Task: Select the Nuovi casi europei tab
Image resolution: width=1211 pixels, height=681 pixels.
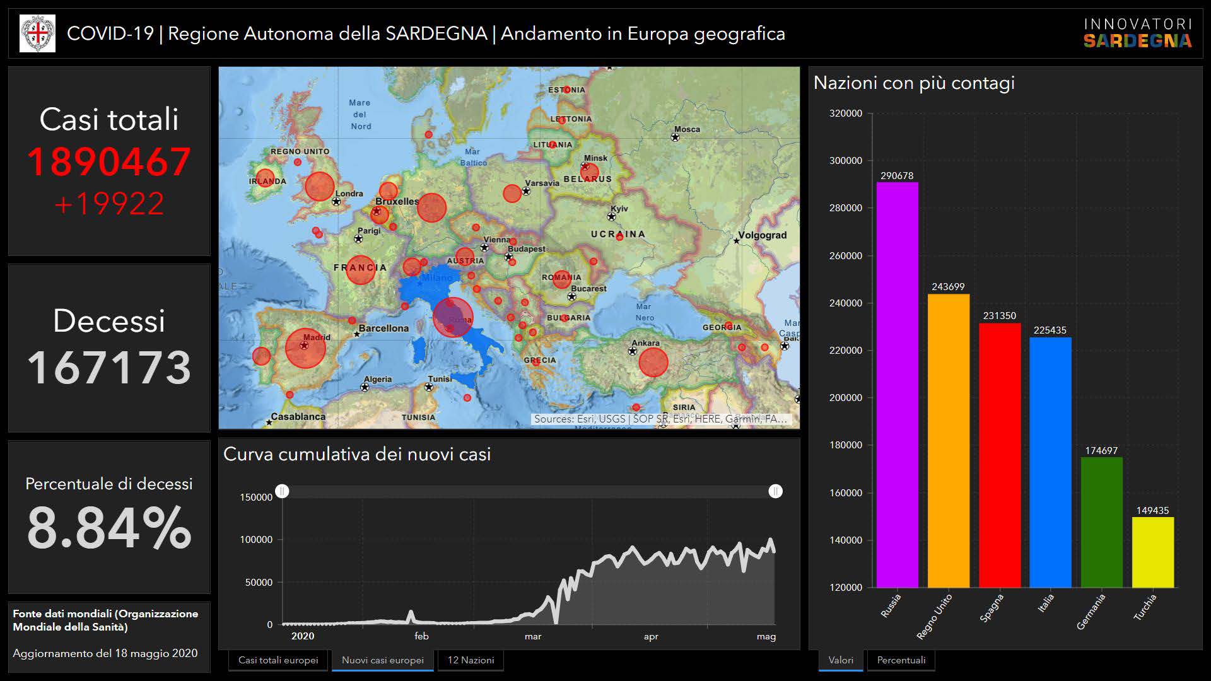Action: click(x=382, y=660)
